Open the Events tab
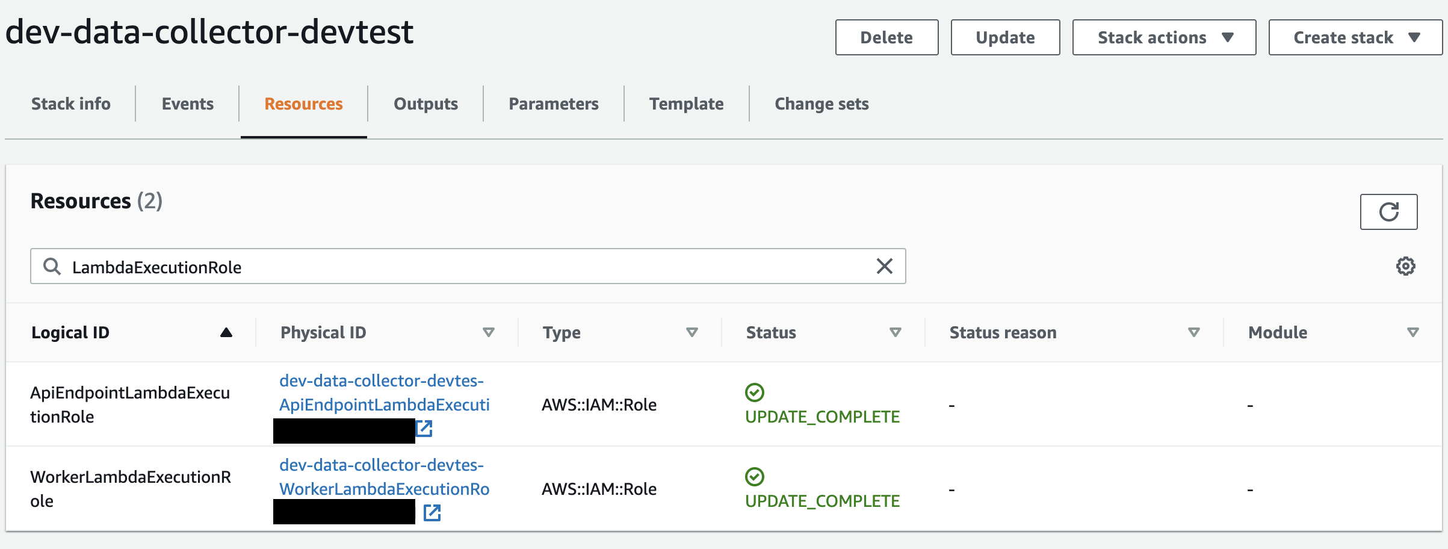Screen dimensions: 1448x549 (x=188, y=104)
